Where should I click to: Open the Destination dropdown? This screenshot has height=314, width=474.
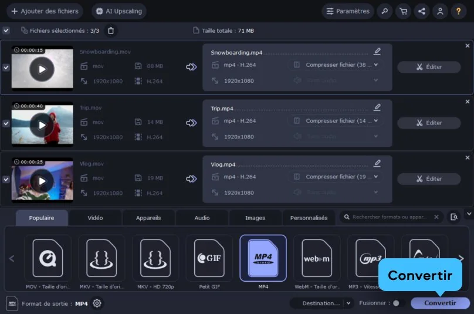pos(322,303)
